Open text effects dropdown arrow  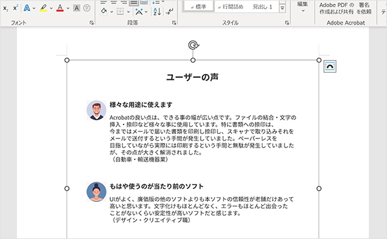click(34, 8)
